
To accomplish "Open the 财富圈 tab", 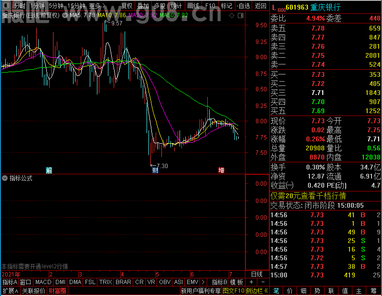I will point(57,291).
